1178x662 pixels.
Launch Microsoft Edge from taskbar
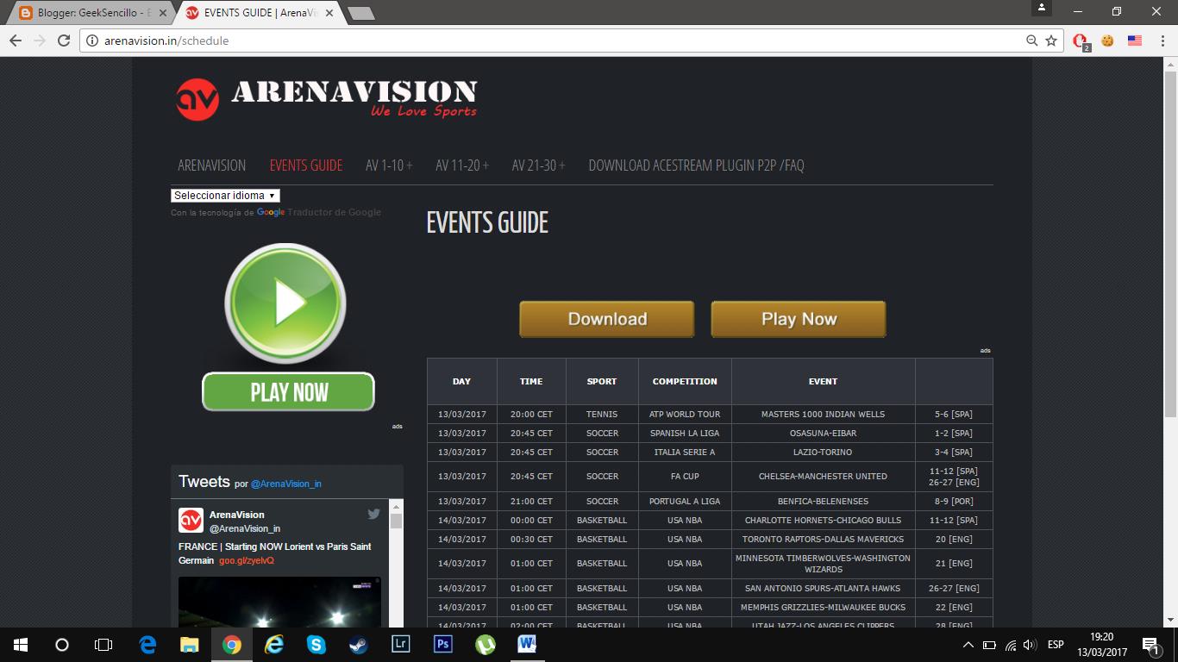[x=147, y=644]
